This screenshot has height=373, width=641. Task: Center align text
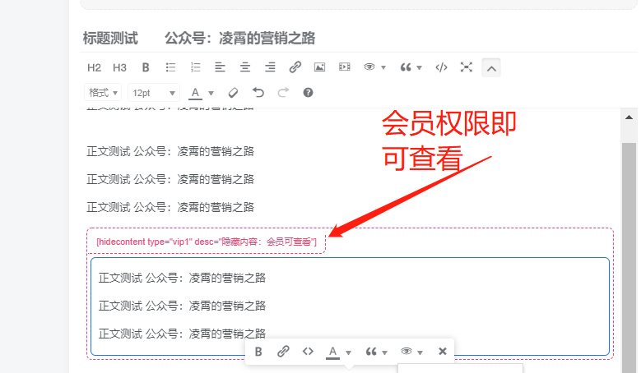[245, 67]
